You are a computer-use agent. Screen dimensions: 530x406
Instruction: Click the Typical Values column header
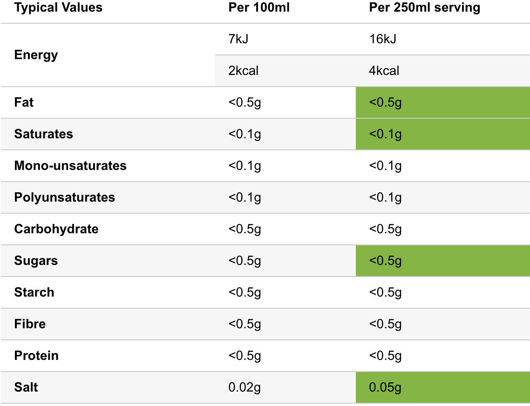tap(58, 8)
